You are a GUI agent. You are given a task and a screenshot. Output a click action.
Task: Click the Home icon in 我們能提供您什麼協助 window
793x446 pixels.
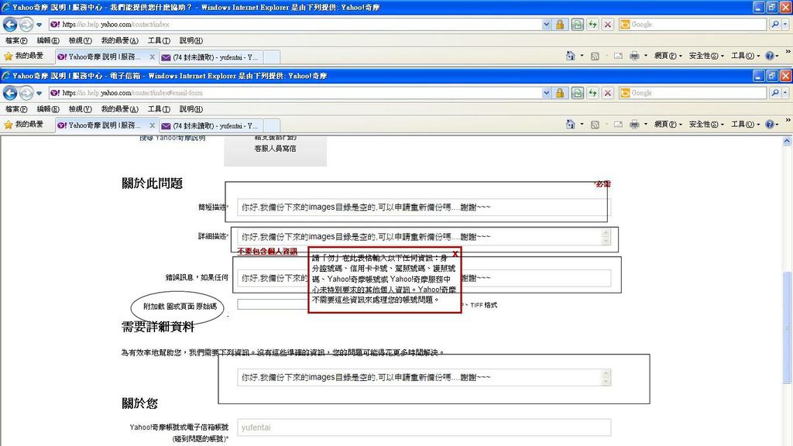pyautogui.click(x=571, y=56)
